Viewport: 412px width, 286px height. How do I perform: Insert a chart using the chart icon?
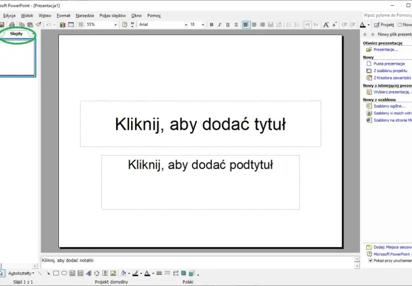[x=62, y=25]
